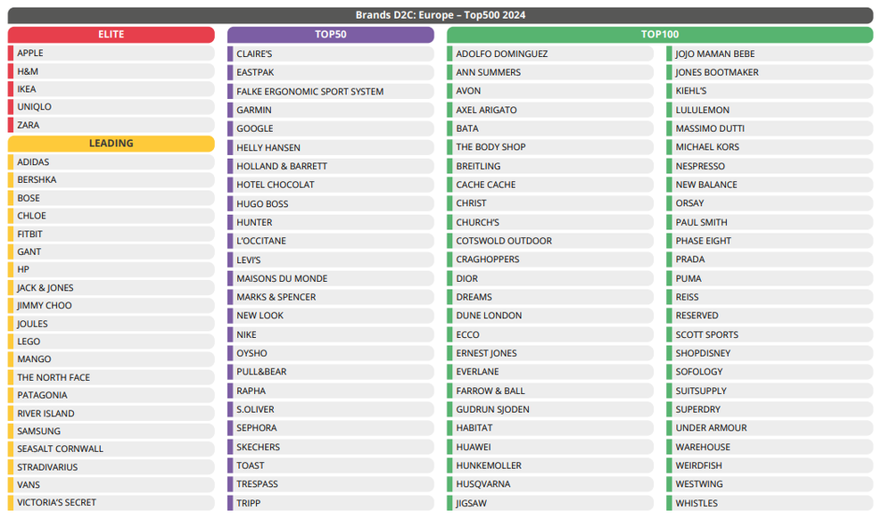The height and width of the screenshot is (519, 882).
Task: Select the VANS brand row
Action: point(111,485)
